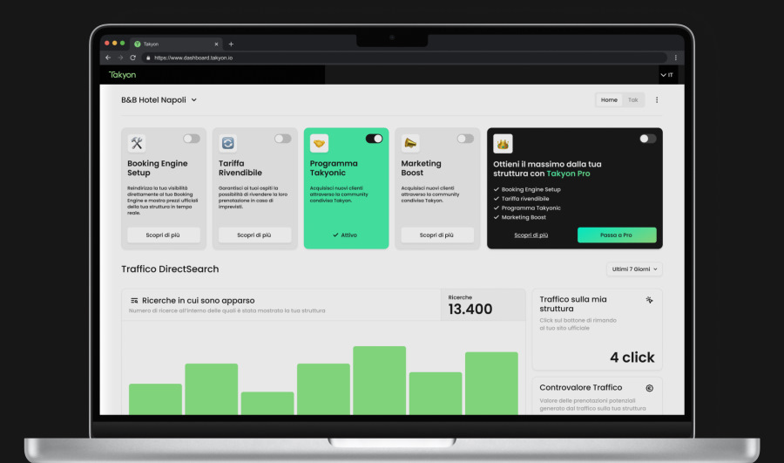Click the tallest green bar in chart
Viewport: 784px width, 463px height.
pos(379,380)
